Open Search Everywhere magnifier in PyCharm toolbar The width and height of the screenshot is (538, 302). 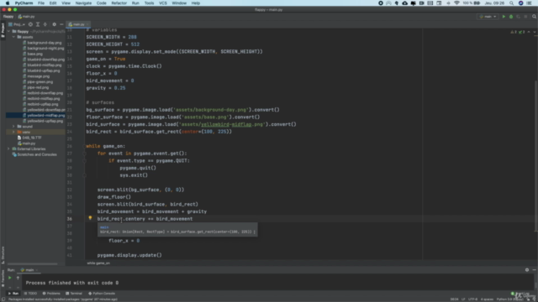pos(534,17)
